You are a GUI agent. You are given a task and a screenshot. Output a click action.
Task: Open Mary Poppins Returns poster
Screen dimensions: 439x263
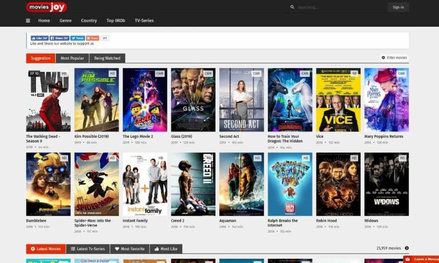click(387, 100)
